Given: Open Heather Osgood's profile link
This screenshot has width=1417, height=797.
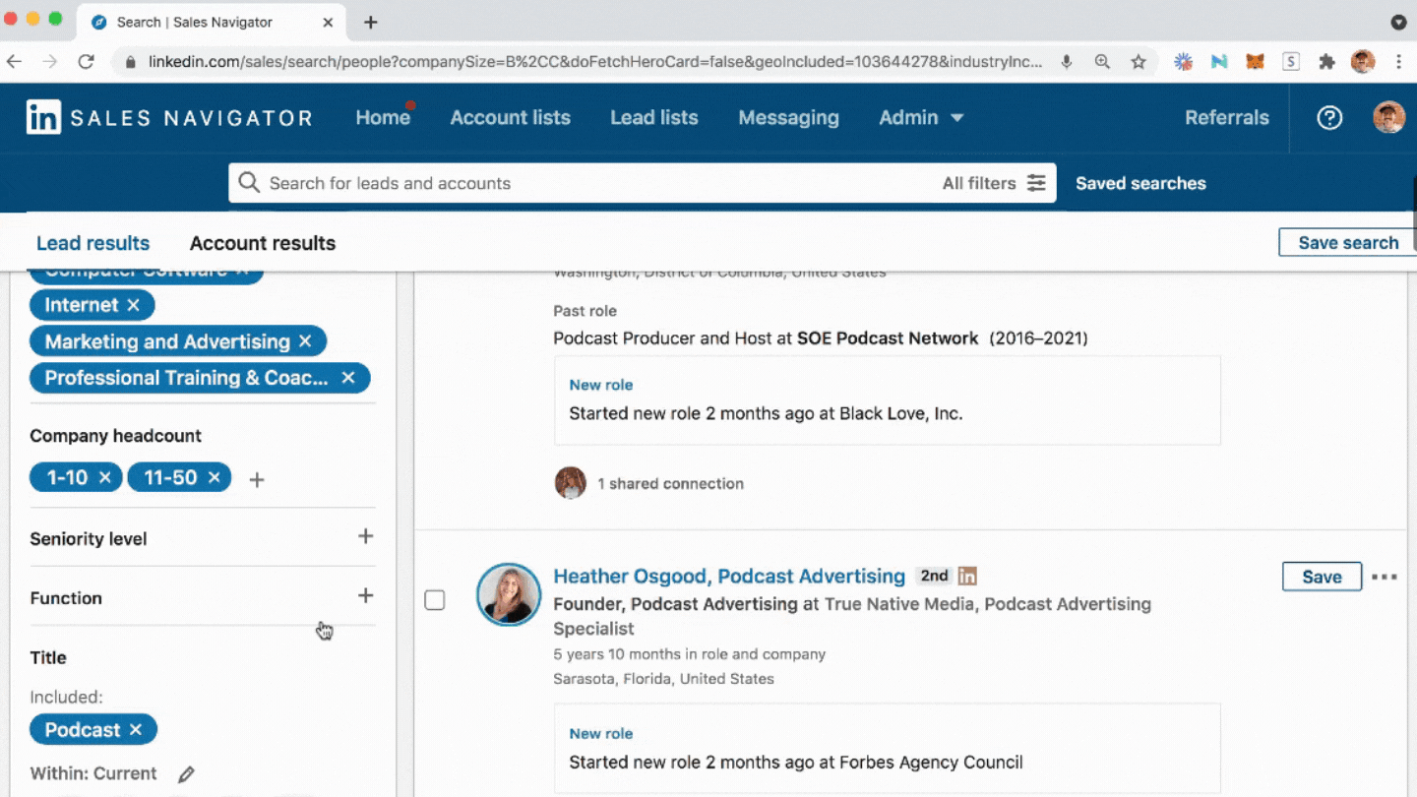Looking at the screenshot, I should [x=728, y=577].
